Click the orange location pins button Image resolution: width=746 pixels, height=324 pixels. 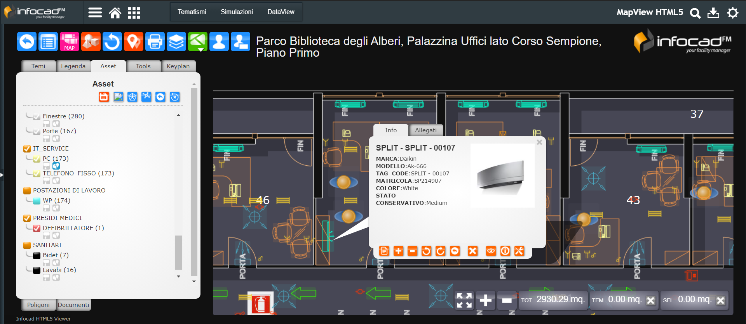[134, 42]
